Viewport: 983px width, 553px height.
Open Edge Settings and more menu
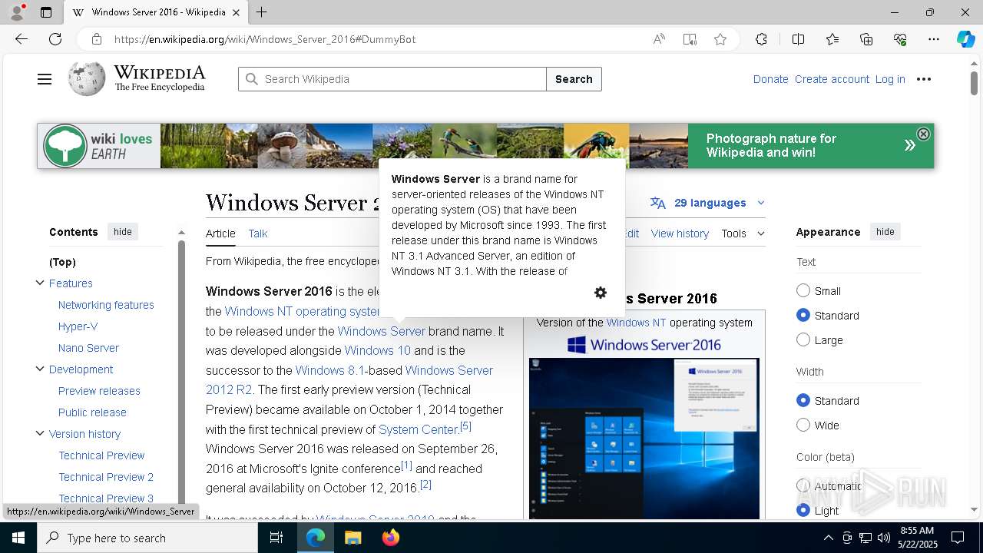coord(934,39)
